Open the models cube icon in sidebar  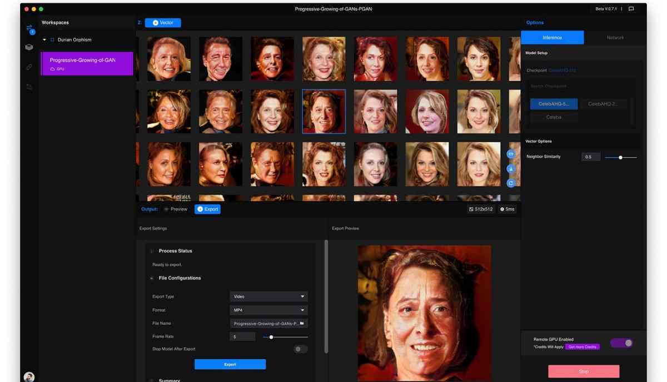(x=29, y=47)
